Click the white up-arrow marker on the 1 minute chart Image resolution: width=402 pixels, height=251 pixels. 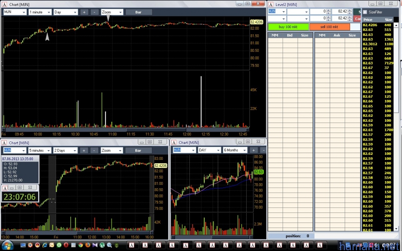click(47, 37)
